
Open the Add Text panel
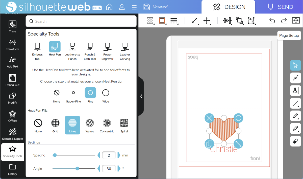[12, 62]
